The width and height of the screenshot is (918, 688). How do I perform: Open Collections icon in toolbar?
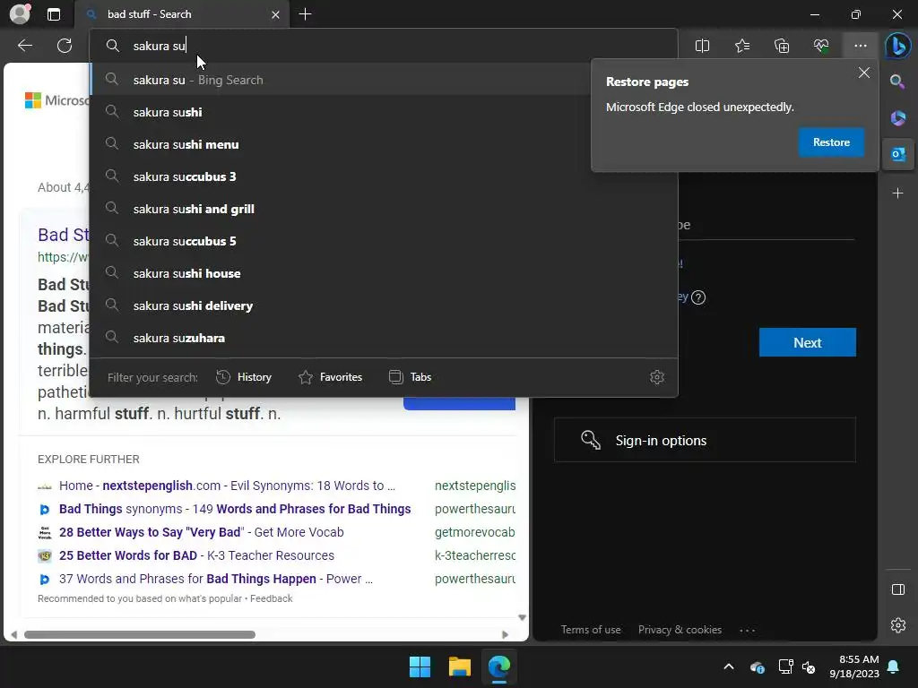pyautogui.click(x=782, y=46)
